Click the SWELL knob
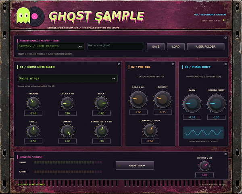Screen dimensions: 242x194 [x=33, y=131]
